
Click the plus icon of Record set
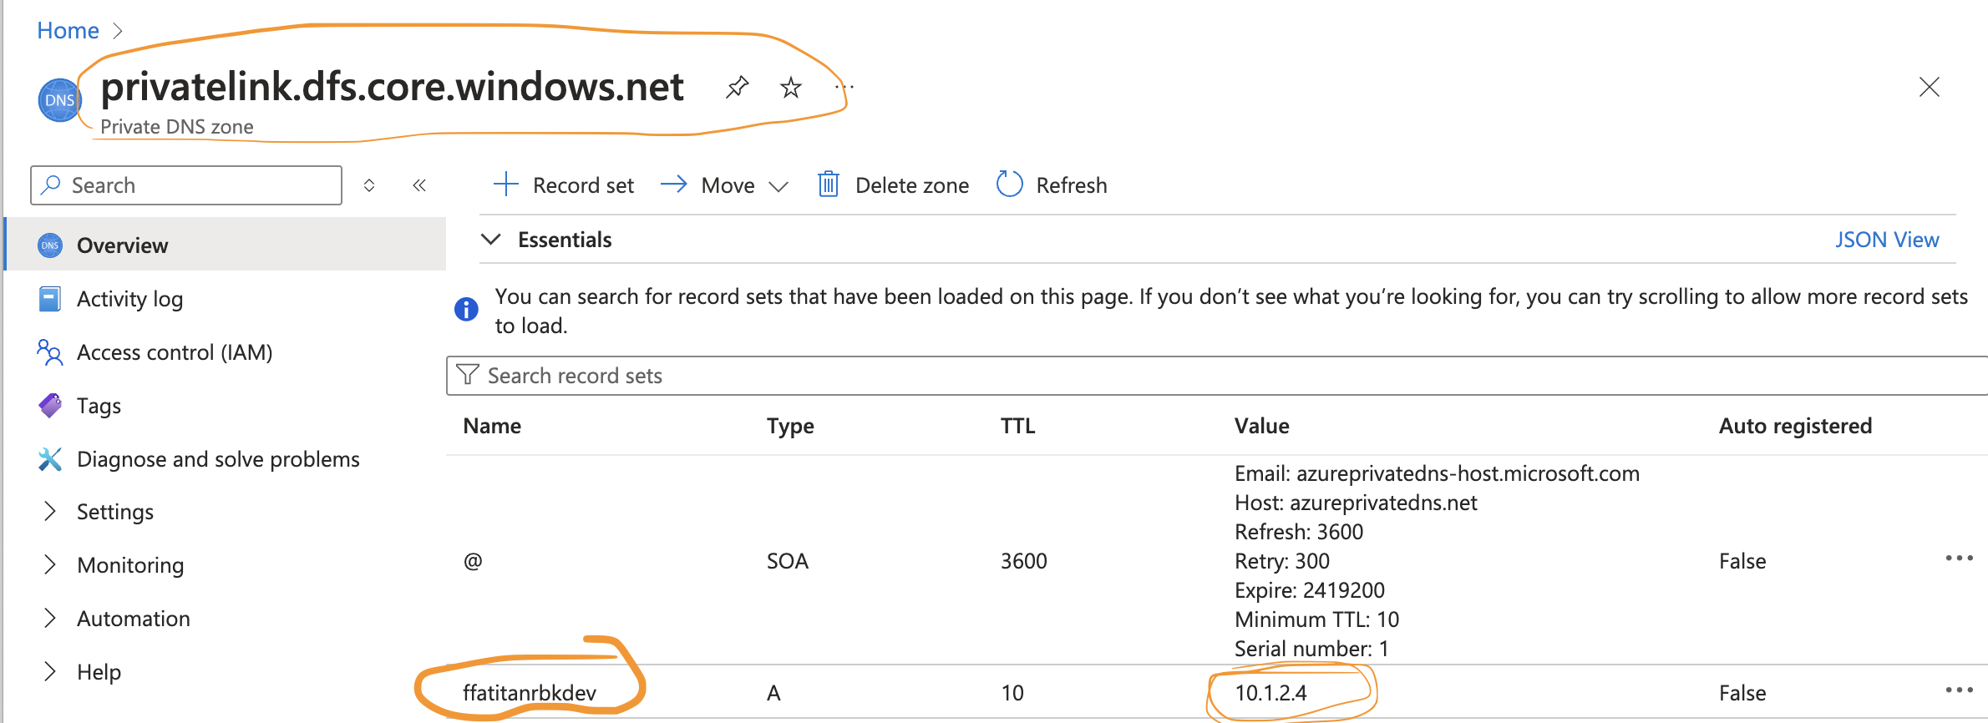(506, 184)
